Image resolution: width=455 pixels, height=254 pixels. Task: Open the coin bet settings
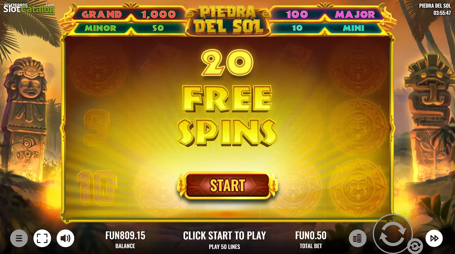(357, 238)
